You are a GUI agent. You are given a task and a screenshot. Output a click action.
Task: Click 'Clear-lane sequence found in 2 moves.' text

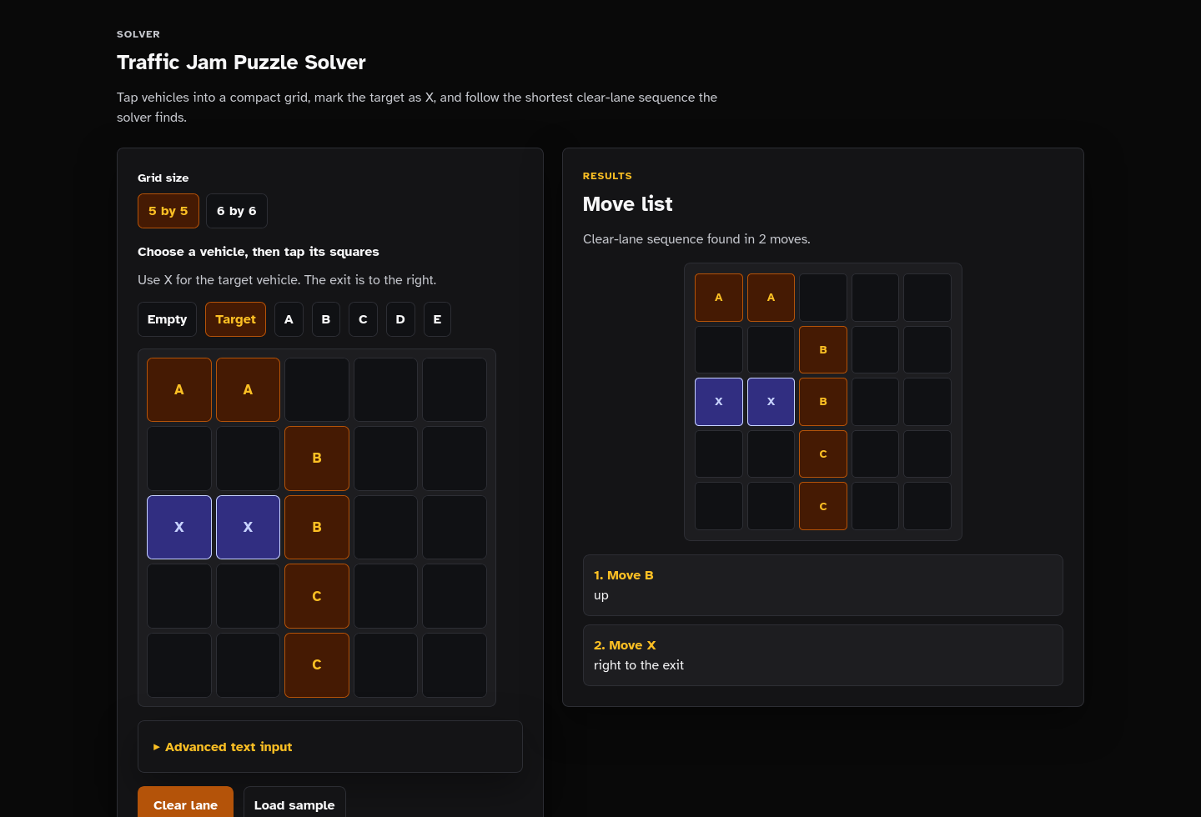[696, 239]
